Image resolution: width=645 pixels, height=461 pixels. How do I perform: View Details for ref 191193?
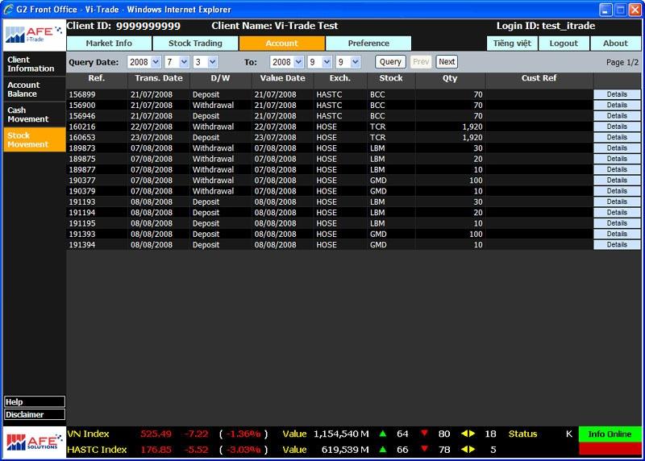(x=617, y=201)
